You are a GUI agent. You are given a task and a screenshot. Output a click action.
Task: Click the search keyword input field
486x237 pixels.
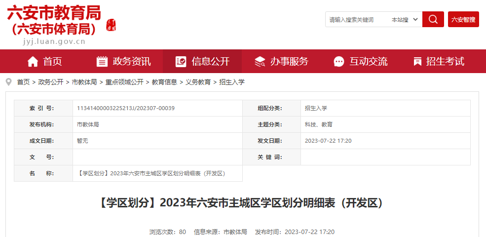point(356,20)
